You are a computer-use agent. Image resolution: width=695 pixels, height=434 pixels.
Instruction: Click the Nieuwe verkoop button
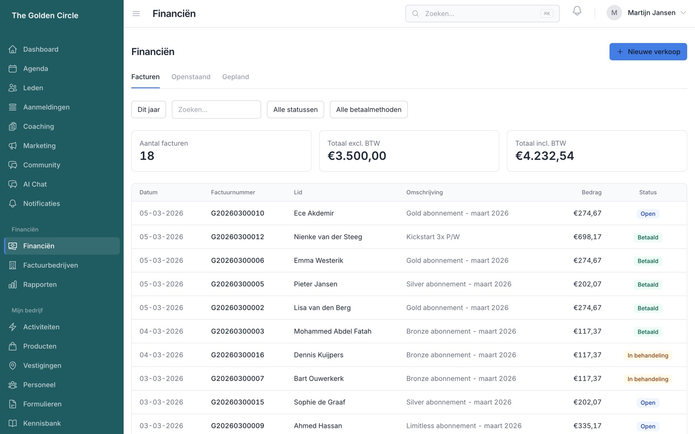pyautogui.click(x=648, y=52)
